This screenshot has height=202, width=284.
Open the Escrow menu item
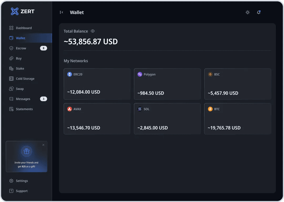click(x=21, y=48)
